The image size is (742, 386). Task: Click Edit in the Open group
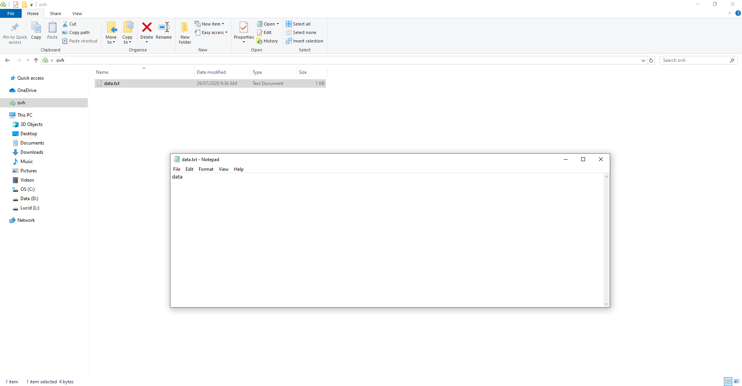click(x=264, y=32)
